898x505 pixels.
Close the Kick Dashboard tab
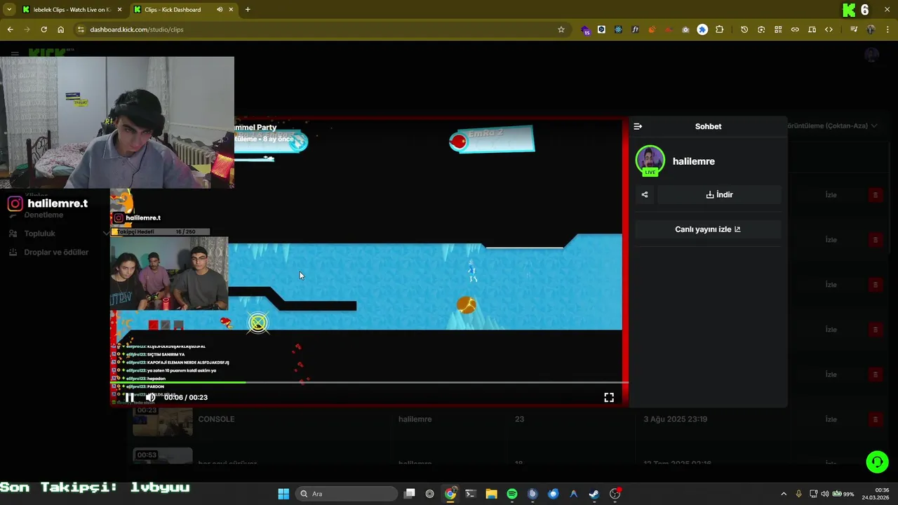click(232, 9)
